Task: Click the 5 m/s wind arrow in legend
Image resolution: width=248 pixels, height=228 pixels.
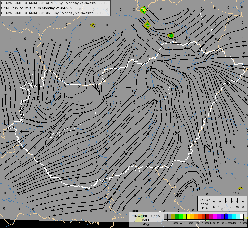Action: [214, 200]
